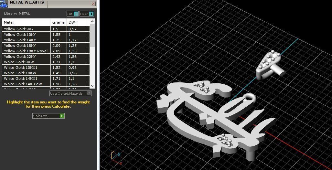Click the pendant's jump ring loop
The image size is (332, 170).
point(249,98)
